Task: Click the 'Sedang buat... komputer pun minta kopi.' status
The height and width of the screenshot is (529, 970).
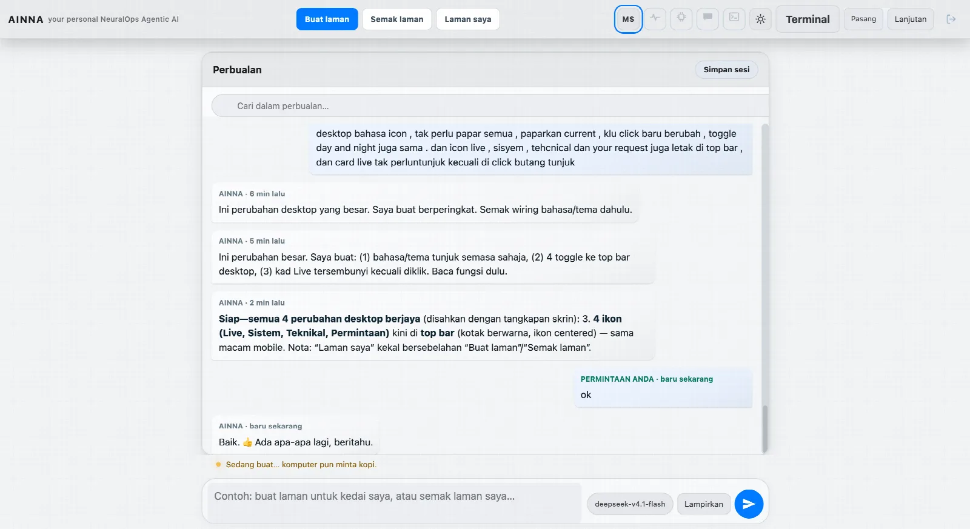Action: 301,465
